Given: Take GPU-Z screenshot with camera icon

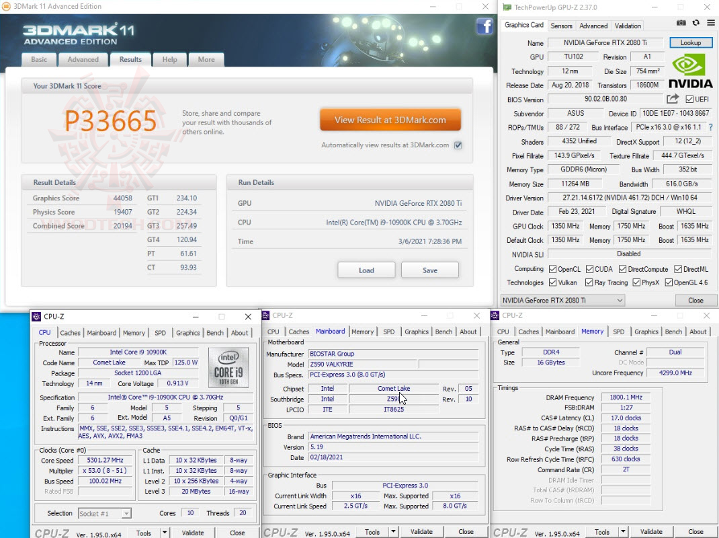Looking at the screenshot, I should tap(681, 23).
